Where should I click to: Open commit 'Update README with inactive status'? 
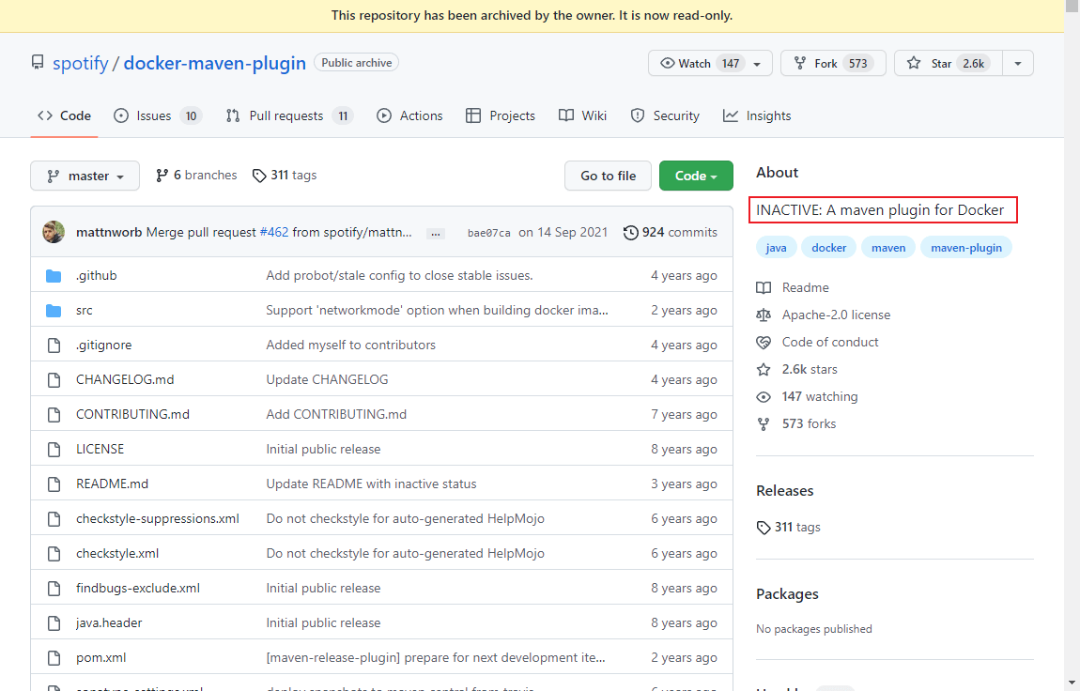[371, 484]
